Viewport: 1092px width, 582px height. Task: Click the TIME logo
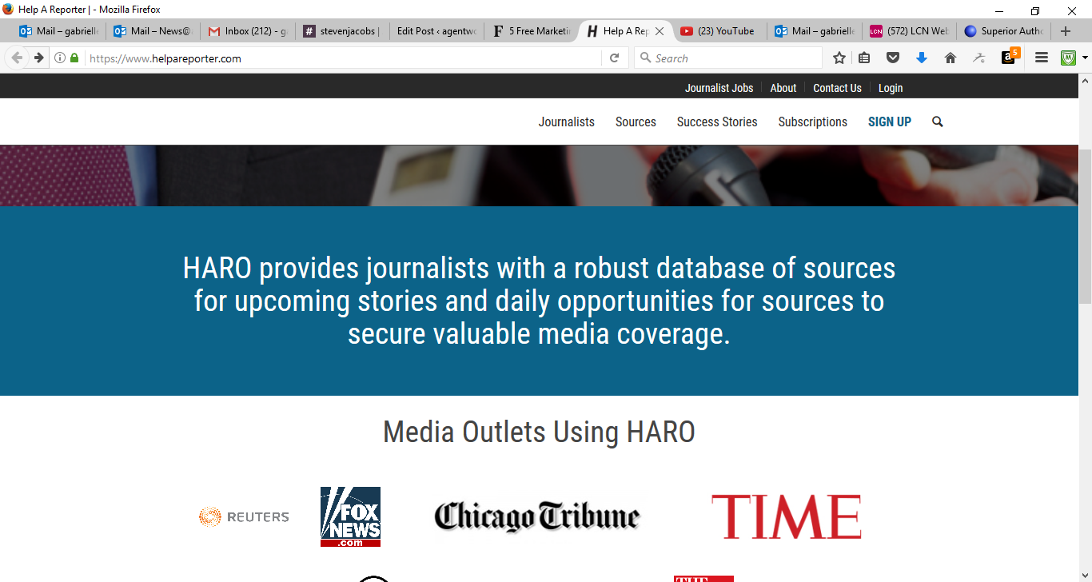(x=787, y=516)
